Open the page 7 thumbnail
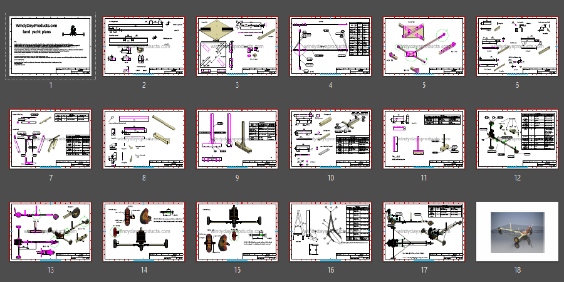The height and width of the screenshot is (282, 564). coord(50,139)
